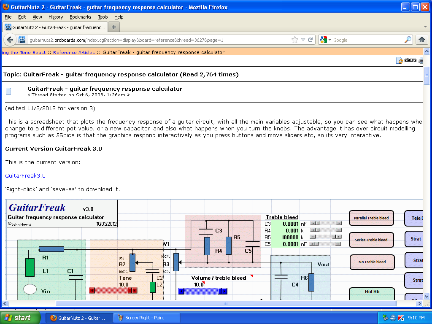Select the GuitarNutz 2 - GuitarFreak browser tab
The width and height of the screenshot is (432, 324).
[54, 27]
